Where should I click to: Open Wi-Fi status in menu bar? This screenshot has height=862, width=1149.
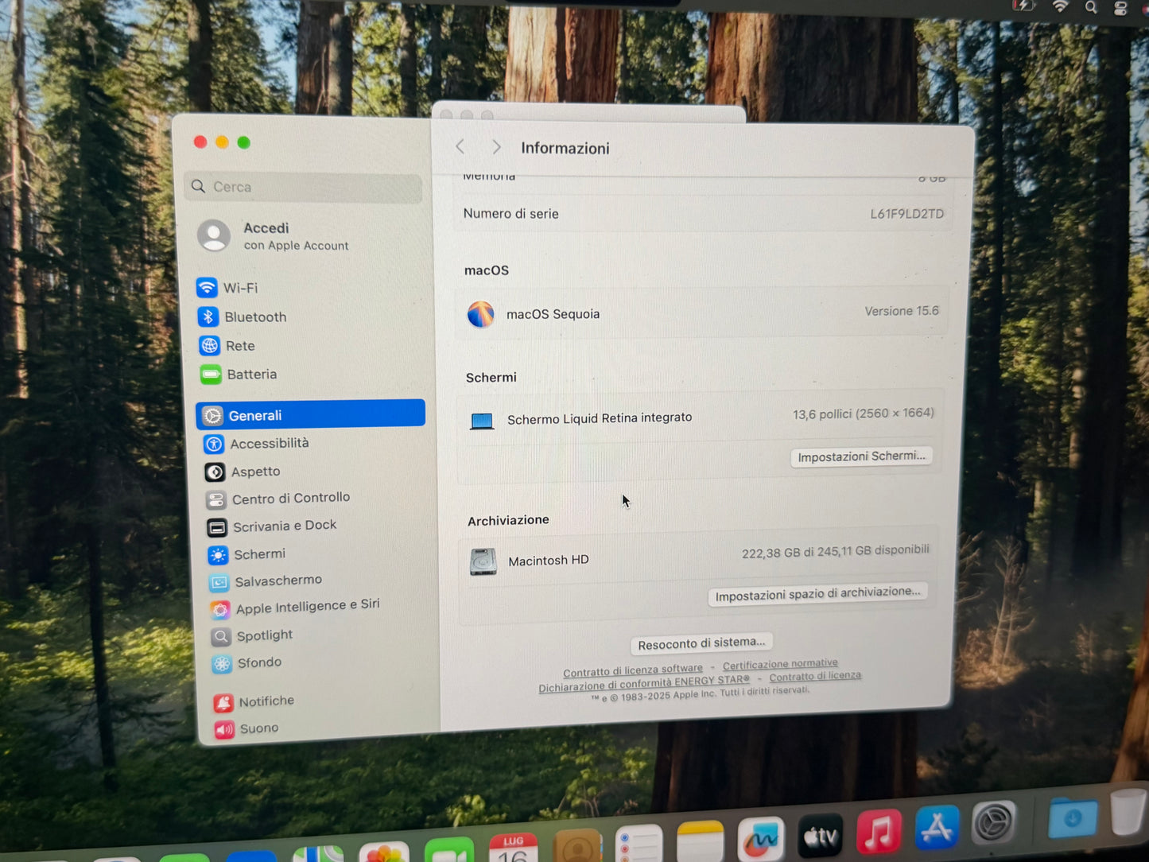click(x=1060, y=6)
